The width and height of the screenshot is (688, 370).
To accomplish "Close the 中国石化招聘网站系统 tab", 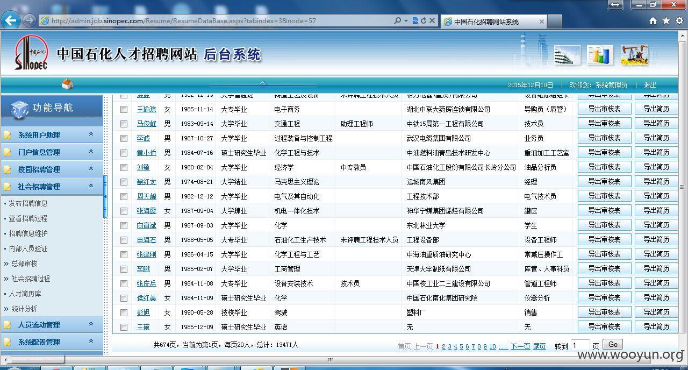I will [541, 22].
